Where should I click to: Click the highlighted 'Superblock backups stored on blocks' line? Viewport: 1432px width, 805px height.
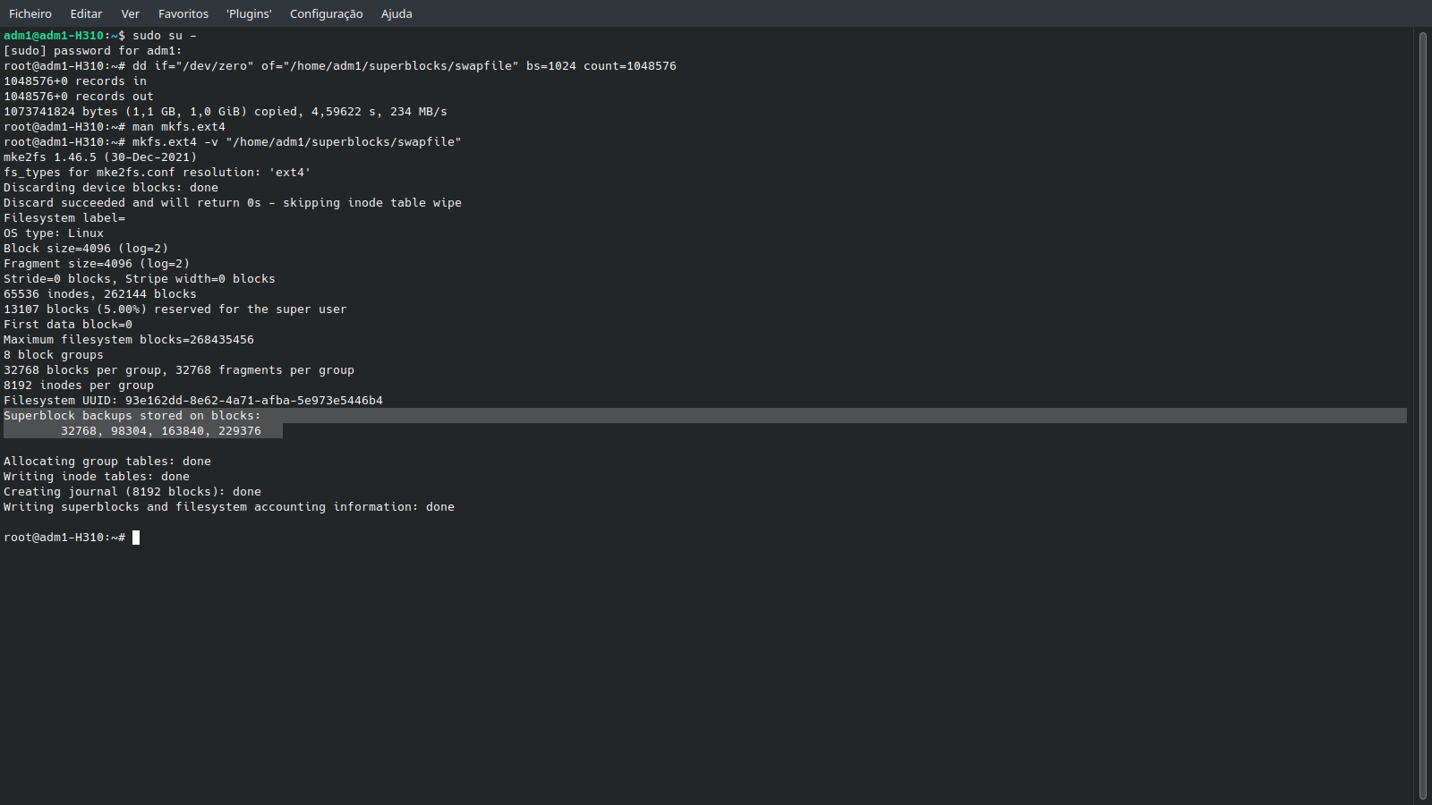(x=132, y=416)
